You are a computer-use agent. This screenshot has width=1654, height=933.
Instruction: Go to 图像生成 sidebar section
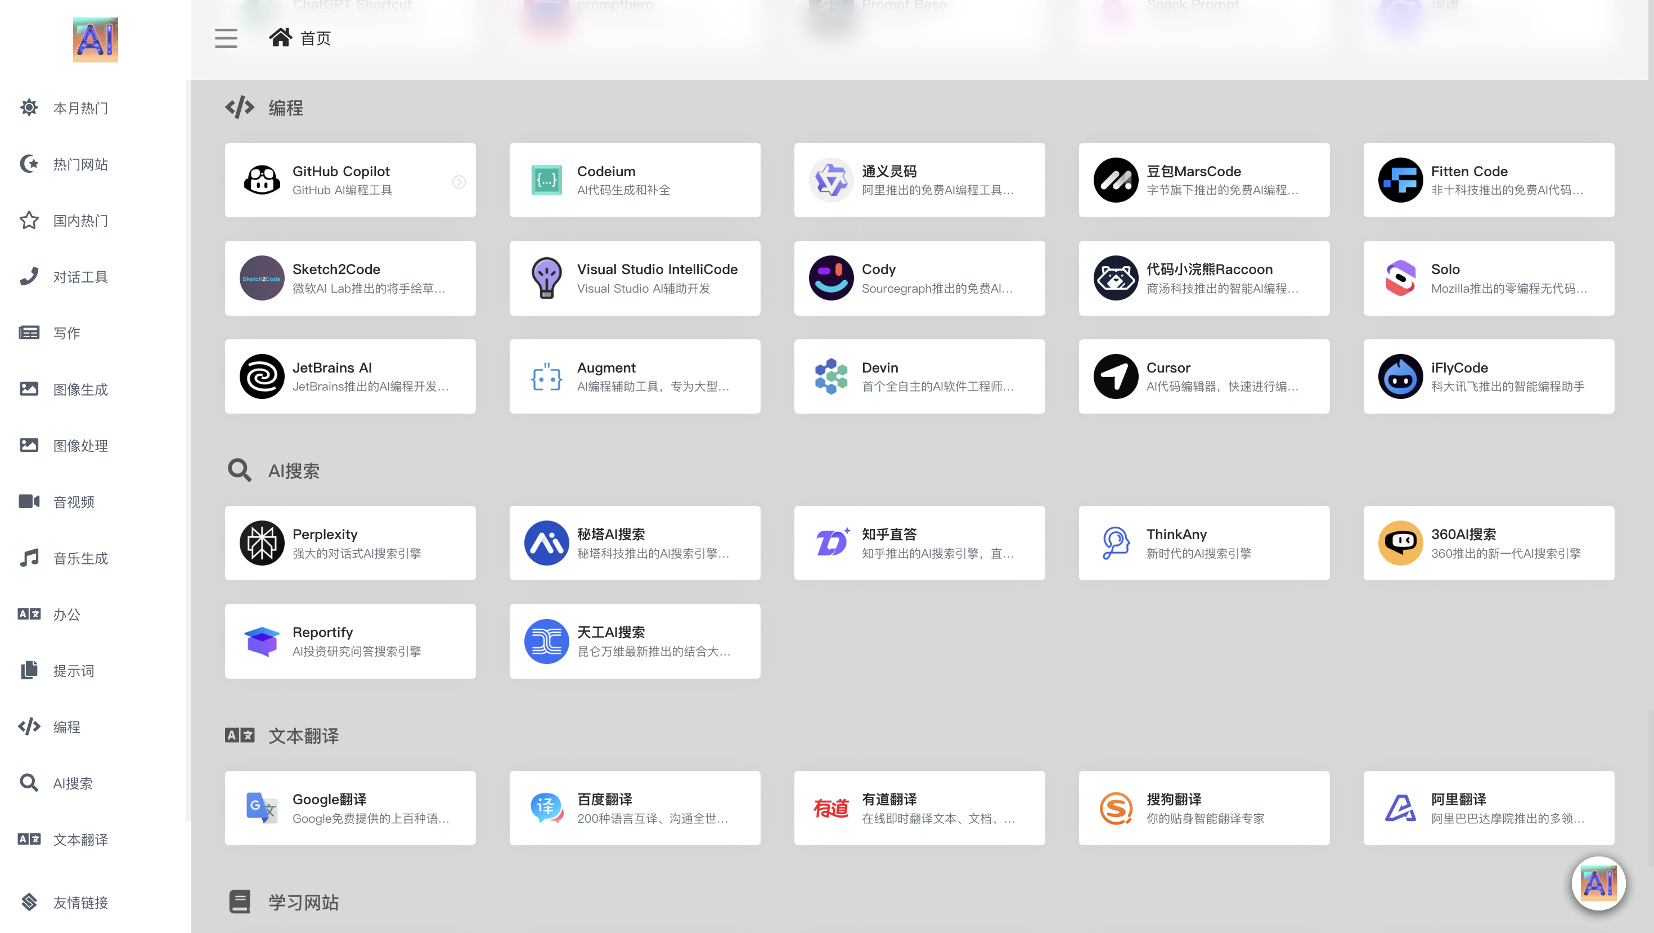[x=80, y=389]
